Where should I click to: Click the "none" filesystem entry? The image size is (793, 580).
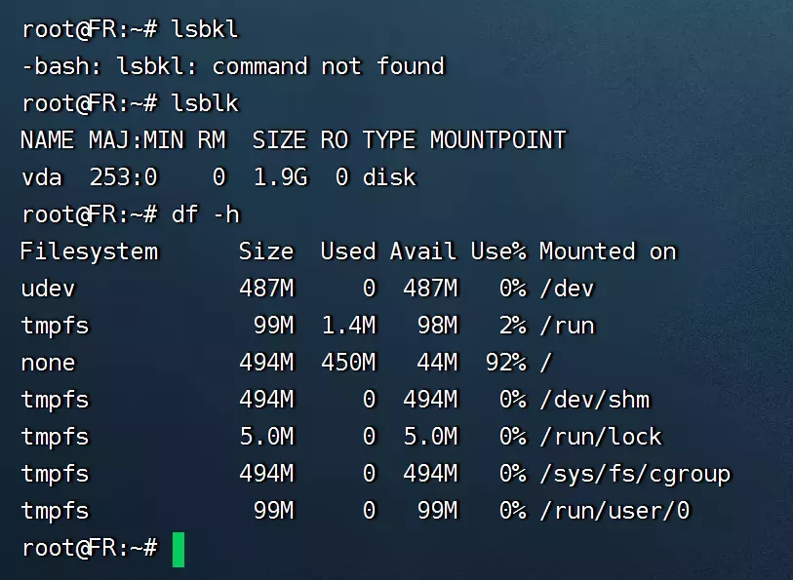tap(48, 363)
